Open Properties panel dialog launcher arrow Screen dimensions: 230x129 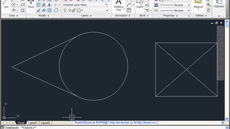coord(189,16)
